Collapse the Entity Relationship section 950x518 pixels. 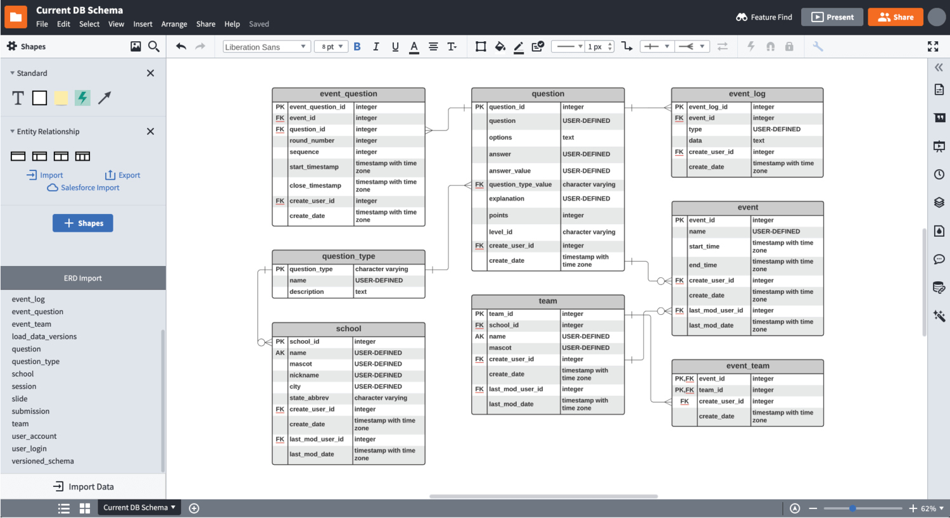click(x=13, y=132)
